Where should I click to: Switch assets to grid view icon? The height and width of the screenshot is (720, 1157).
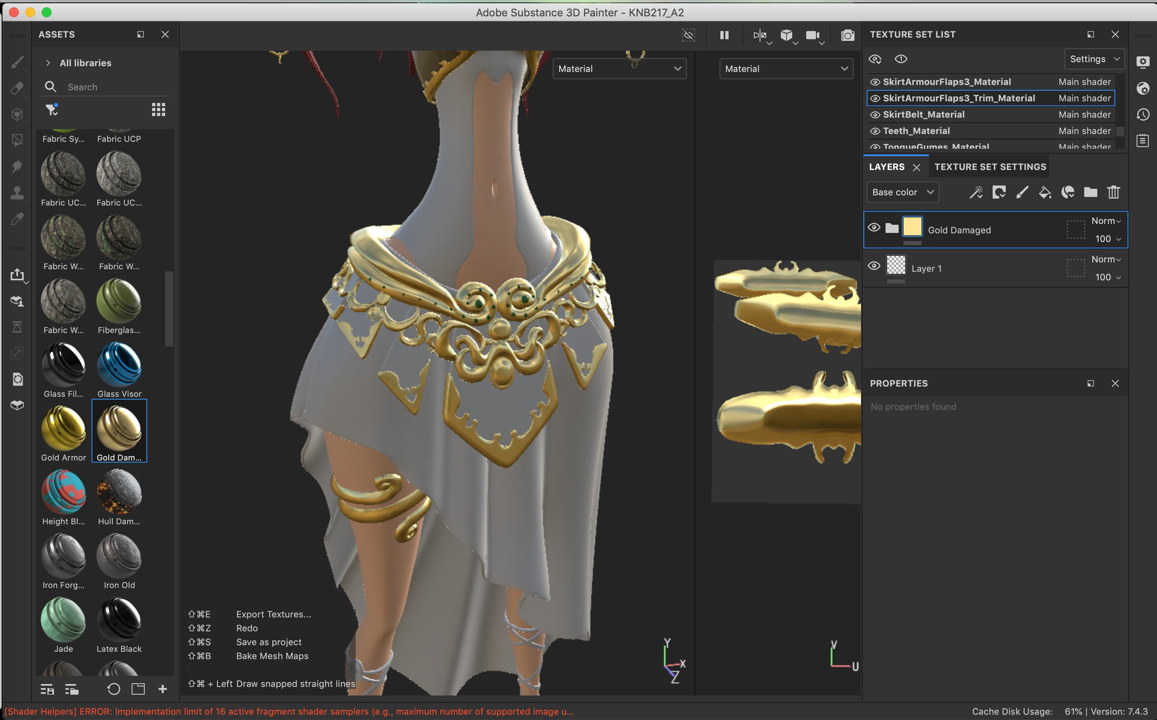click(158, 110)
